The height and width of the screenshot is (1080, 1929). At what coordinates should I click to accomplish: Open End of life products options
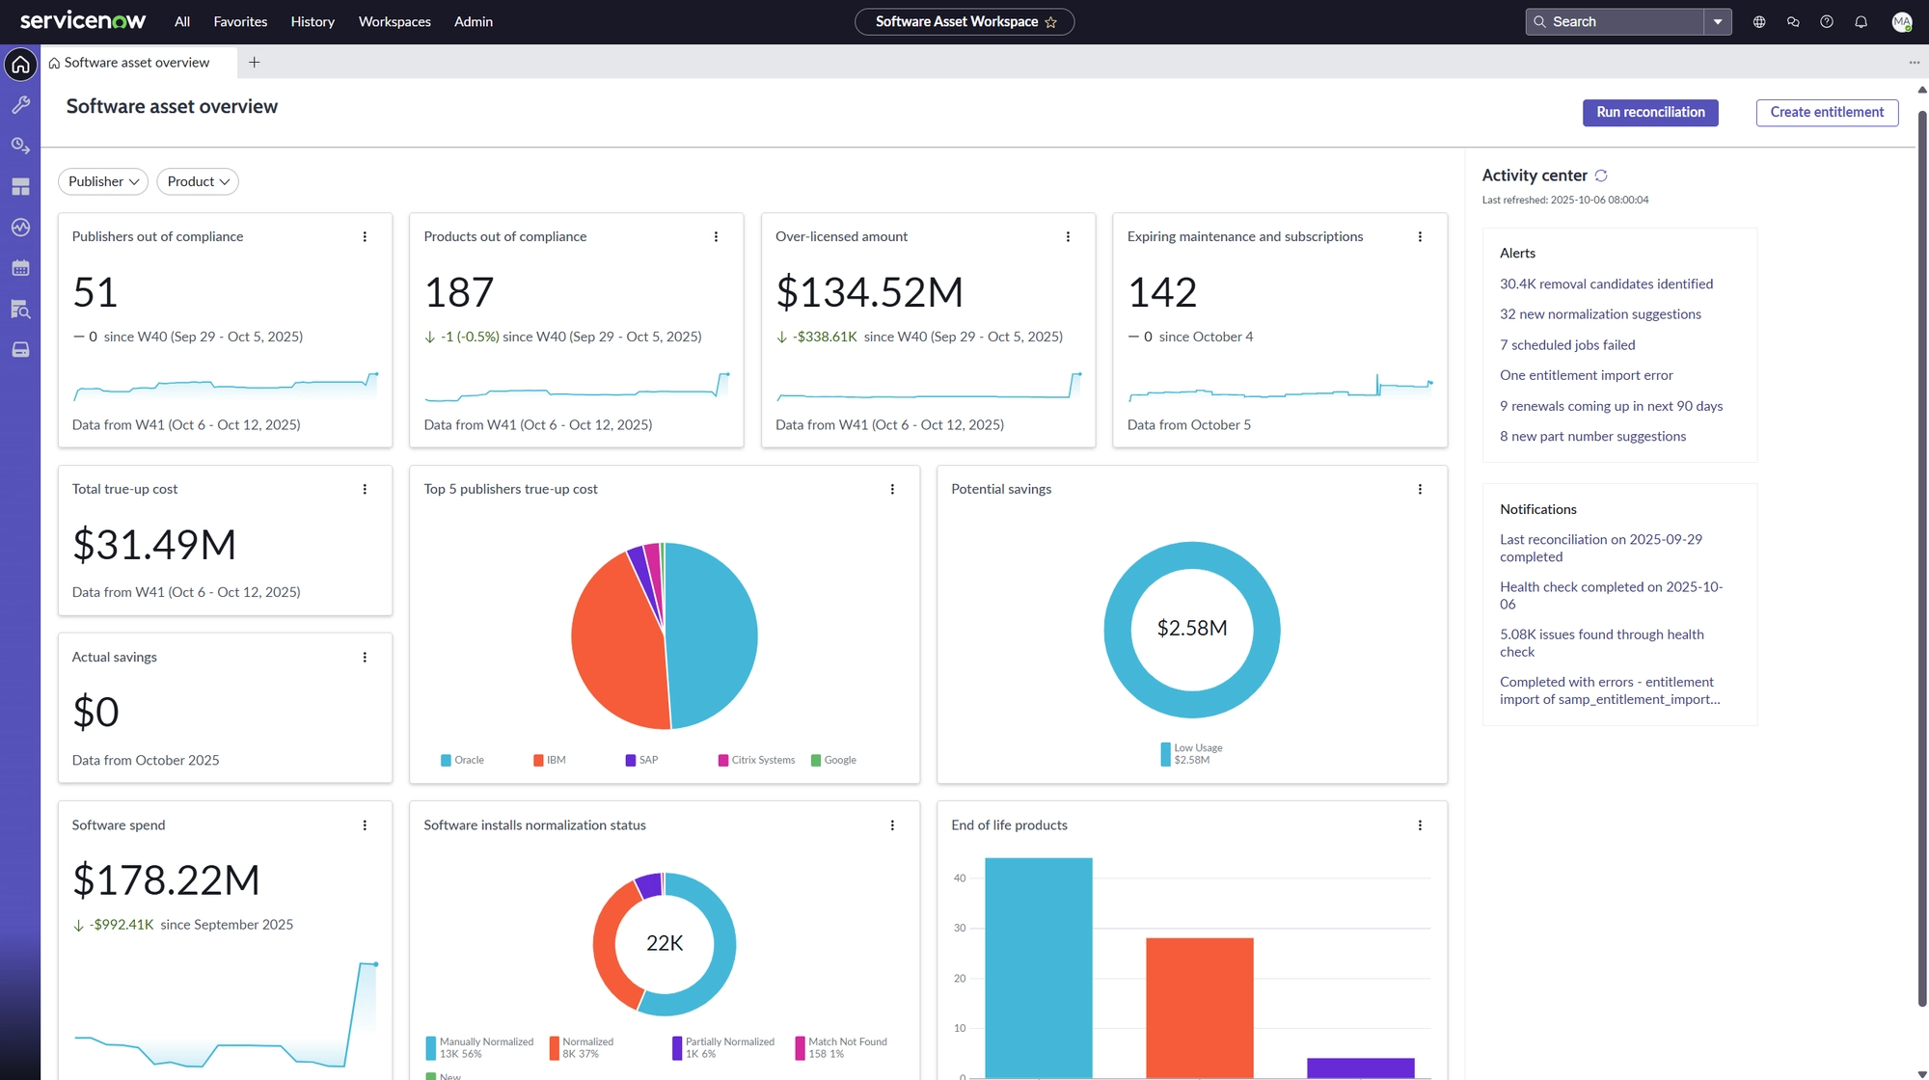click(1420, 825)
